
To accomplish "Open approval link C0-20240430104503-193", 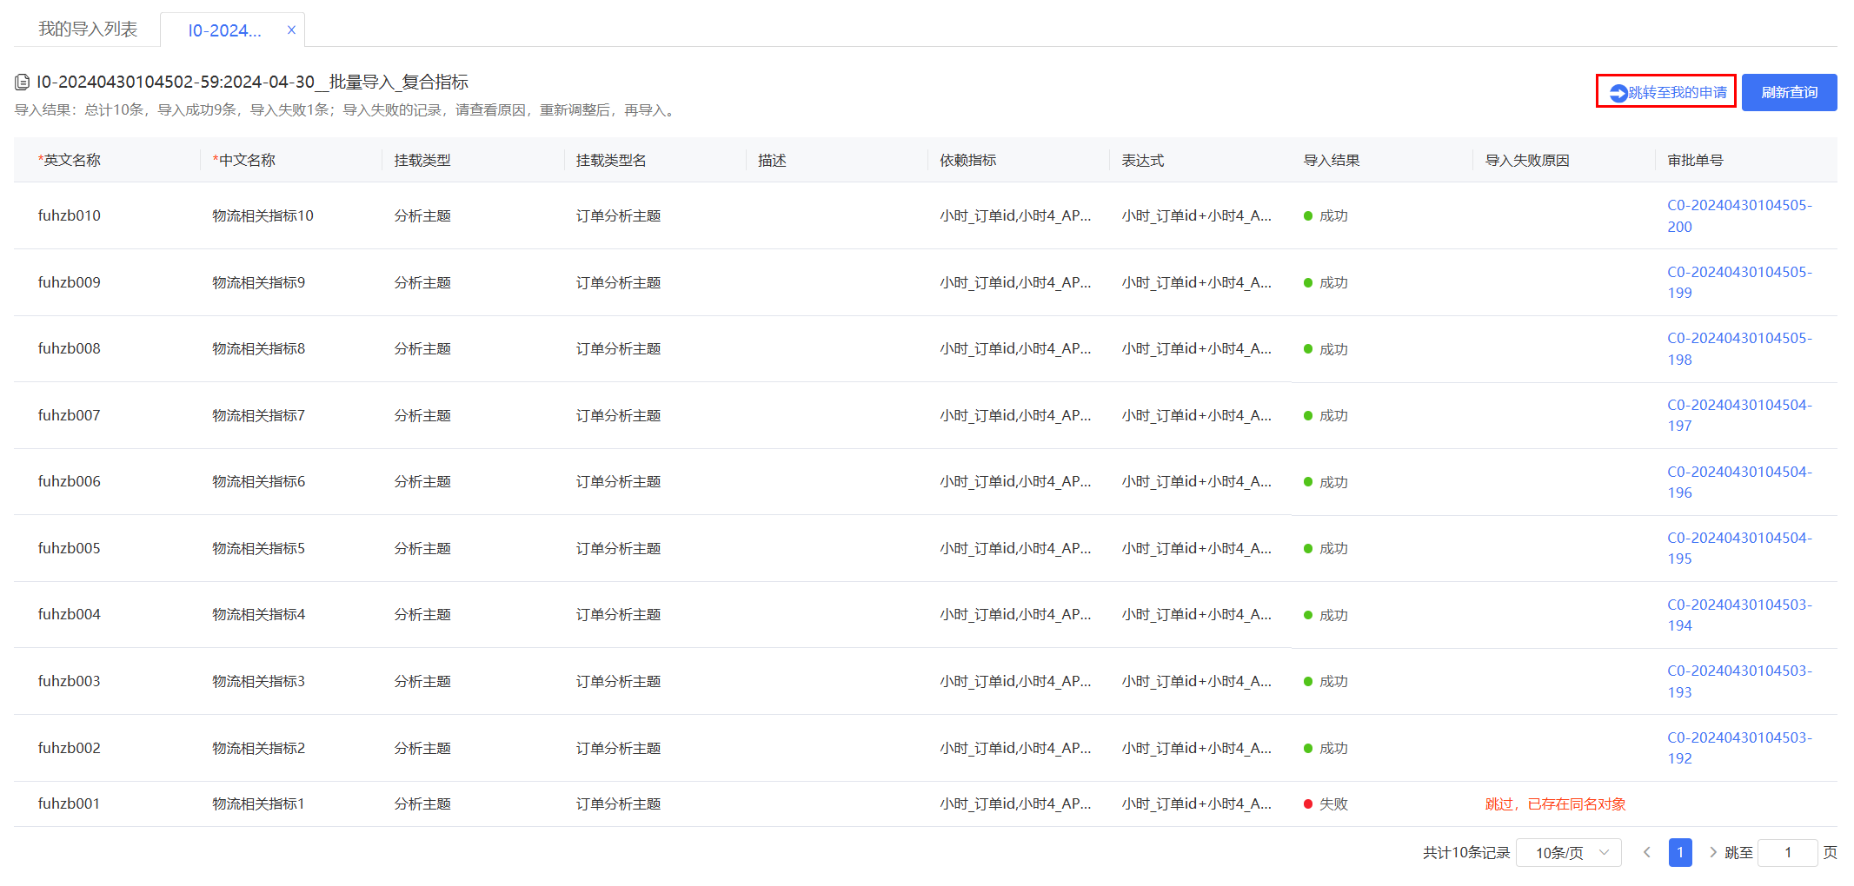I will click(1739, 681).
